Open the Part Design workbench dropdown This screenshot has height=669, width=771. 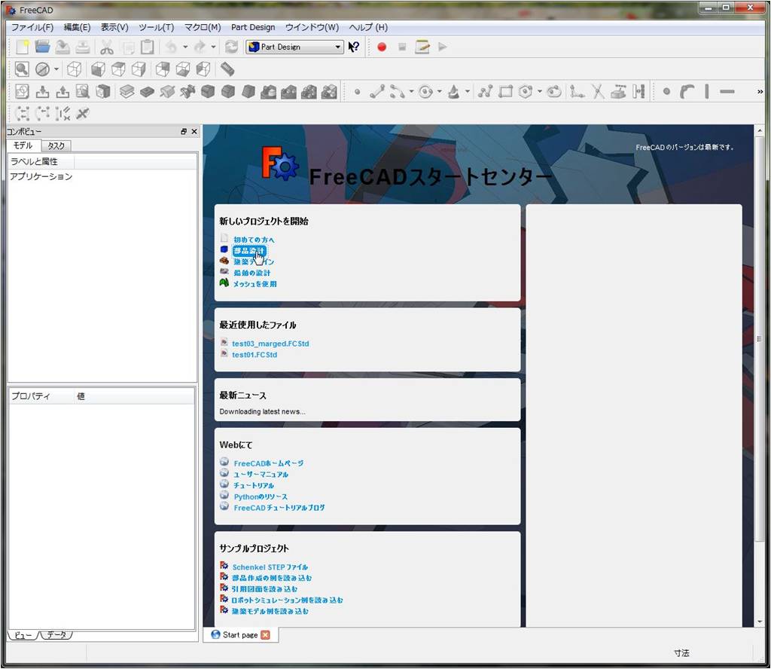pos(294,47)
